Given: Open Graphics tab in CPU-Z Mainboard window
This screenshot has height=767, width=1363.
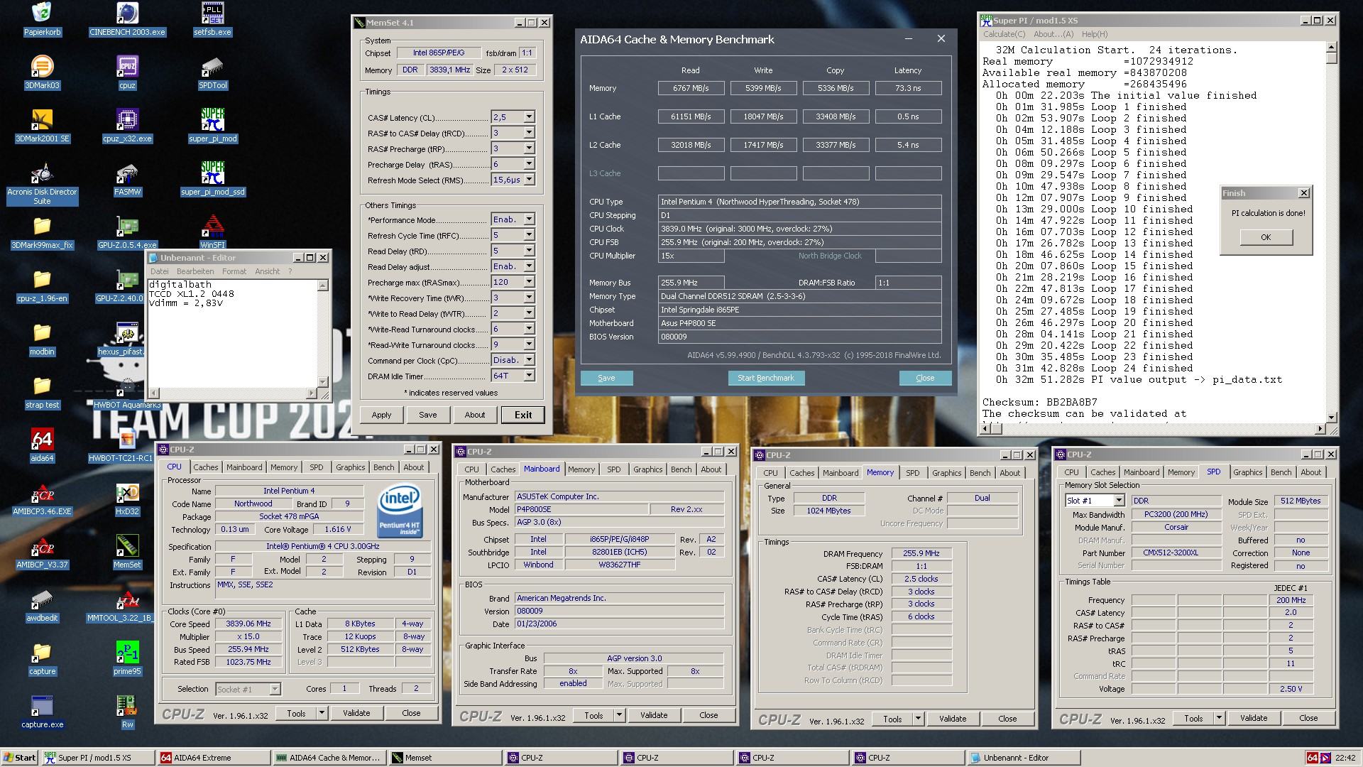Looking at the screenshot, I should [647, 469].
